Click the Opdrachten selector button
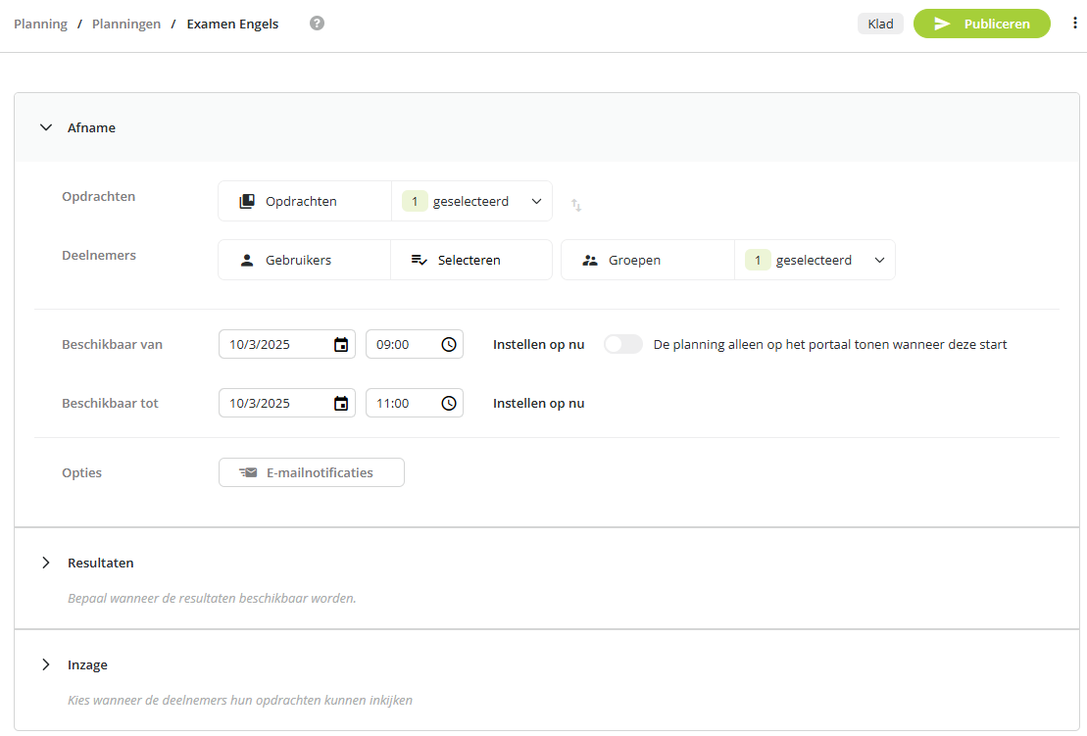Screen dimensions: 1087x736 (305, 201)
